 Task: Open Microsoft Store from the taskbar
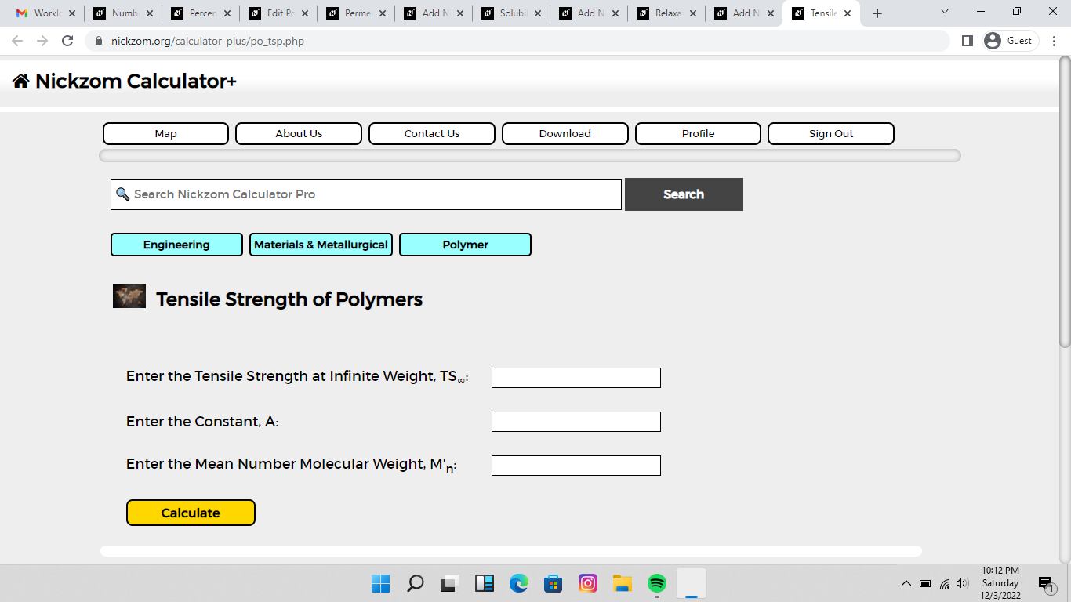tap(554, 583)
